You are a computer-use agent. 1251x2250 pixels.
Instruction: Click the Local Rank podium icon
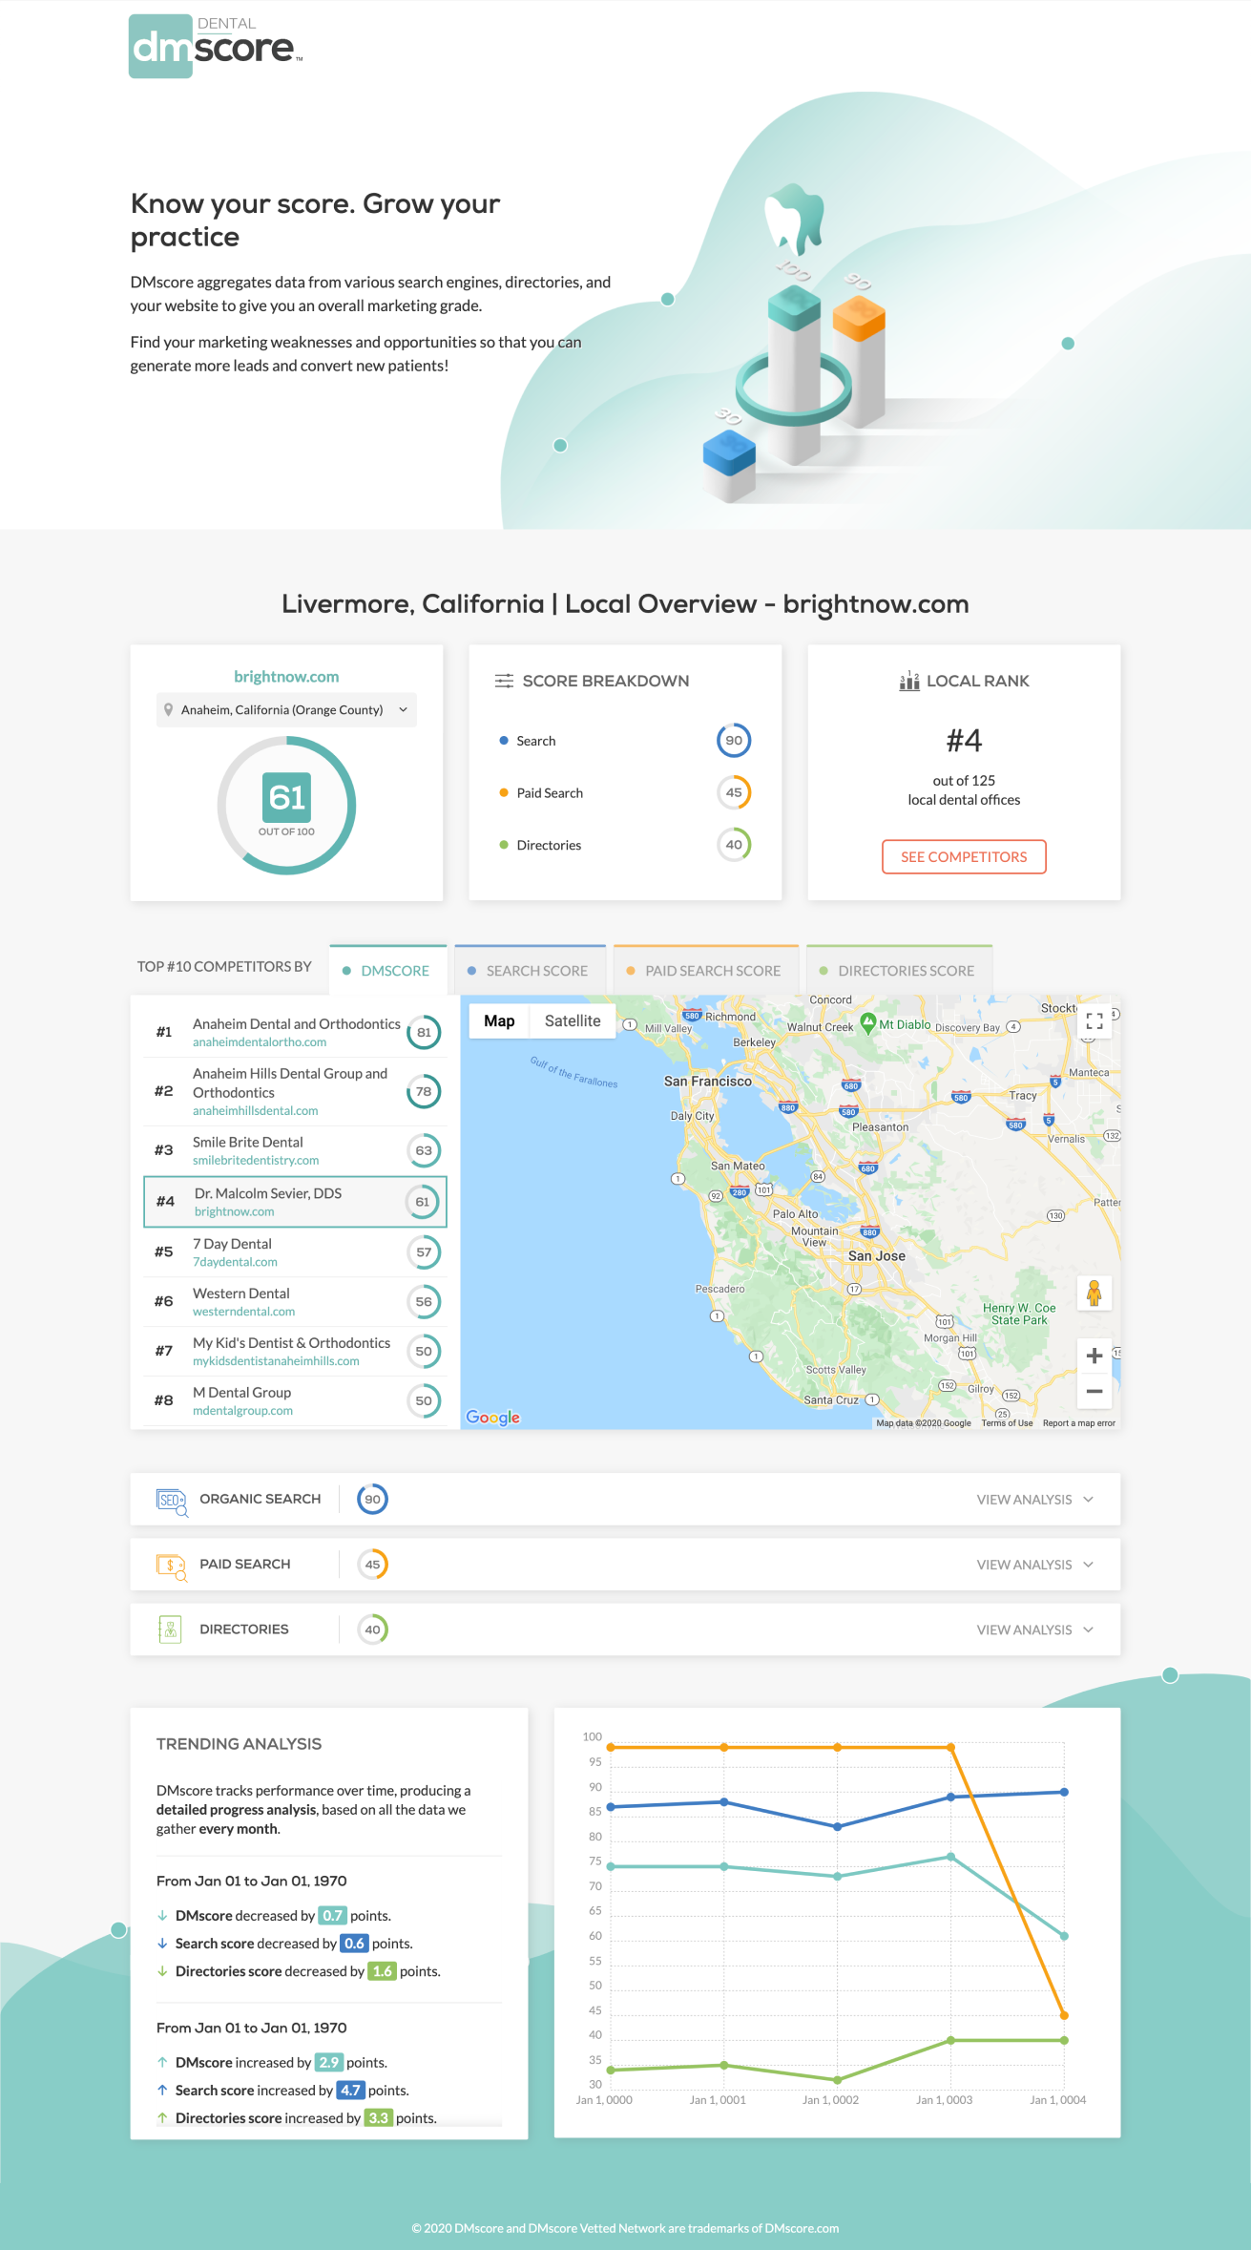(x=909, y=681)
